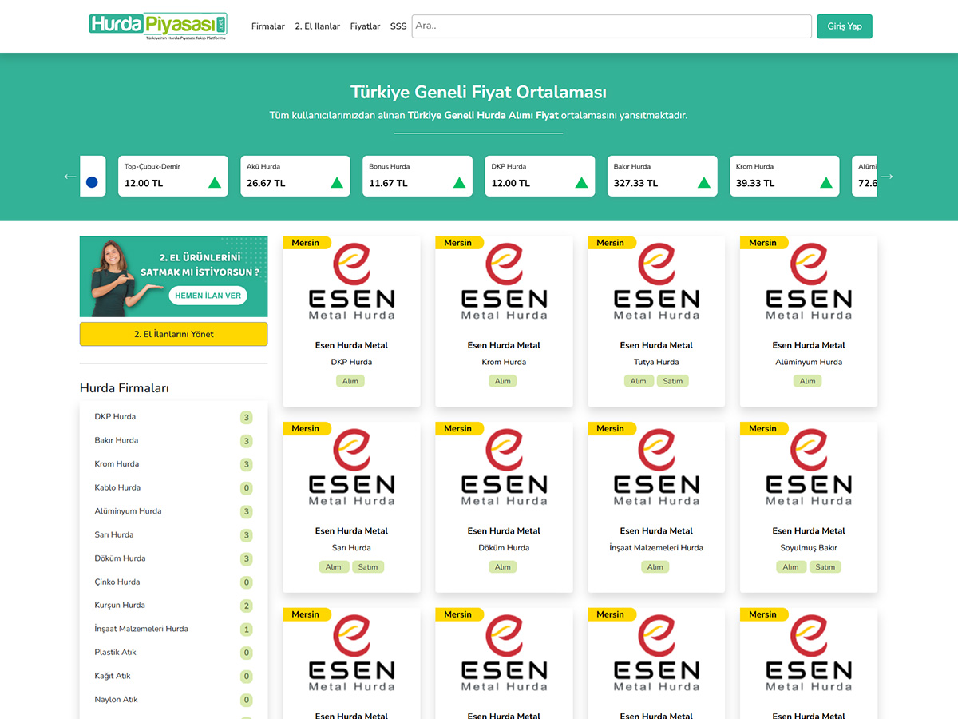
Task: Click Satım tag on Tutya Hurda listing
Action: (x=673, y=381)
